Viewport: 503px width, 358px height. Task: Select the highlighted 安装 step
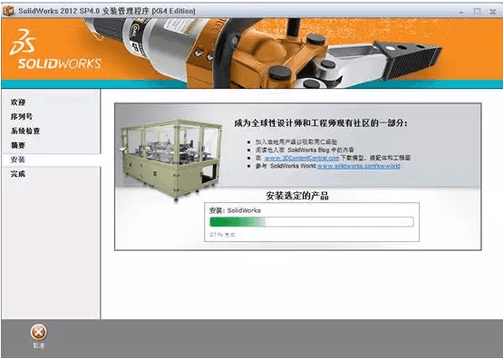point(18,160)
